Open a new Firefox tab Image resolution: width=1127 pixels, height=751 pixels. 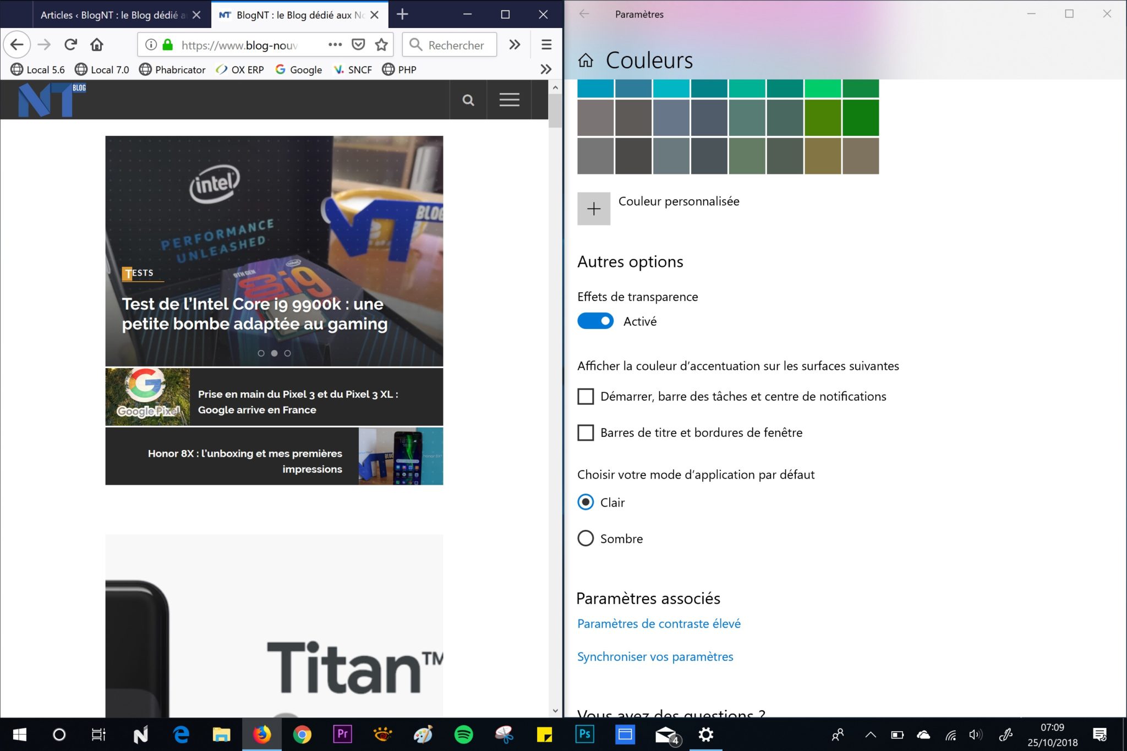[402, 14]
